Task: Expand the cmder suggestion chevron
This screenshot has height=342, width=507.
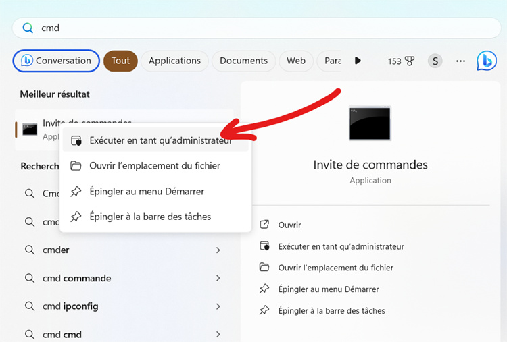Action: (x=218, y=250)
